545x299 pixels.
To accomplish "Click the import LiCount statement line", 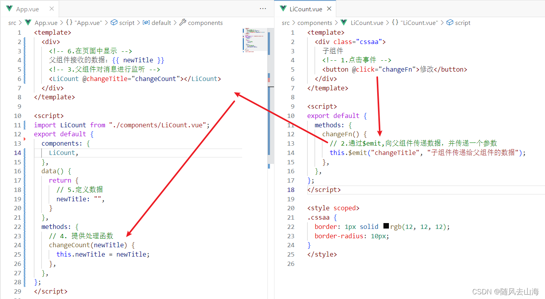I will tap(122, 125).
